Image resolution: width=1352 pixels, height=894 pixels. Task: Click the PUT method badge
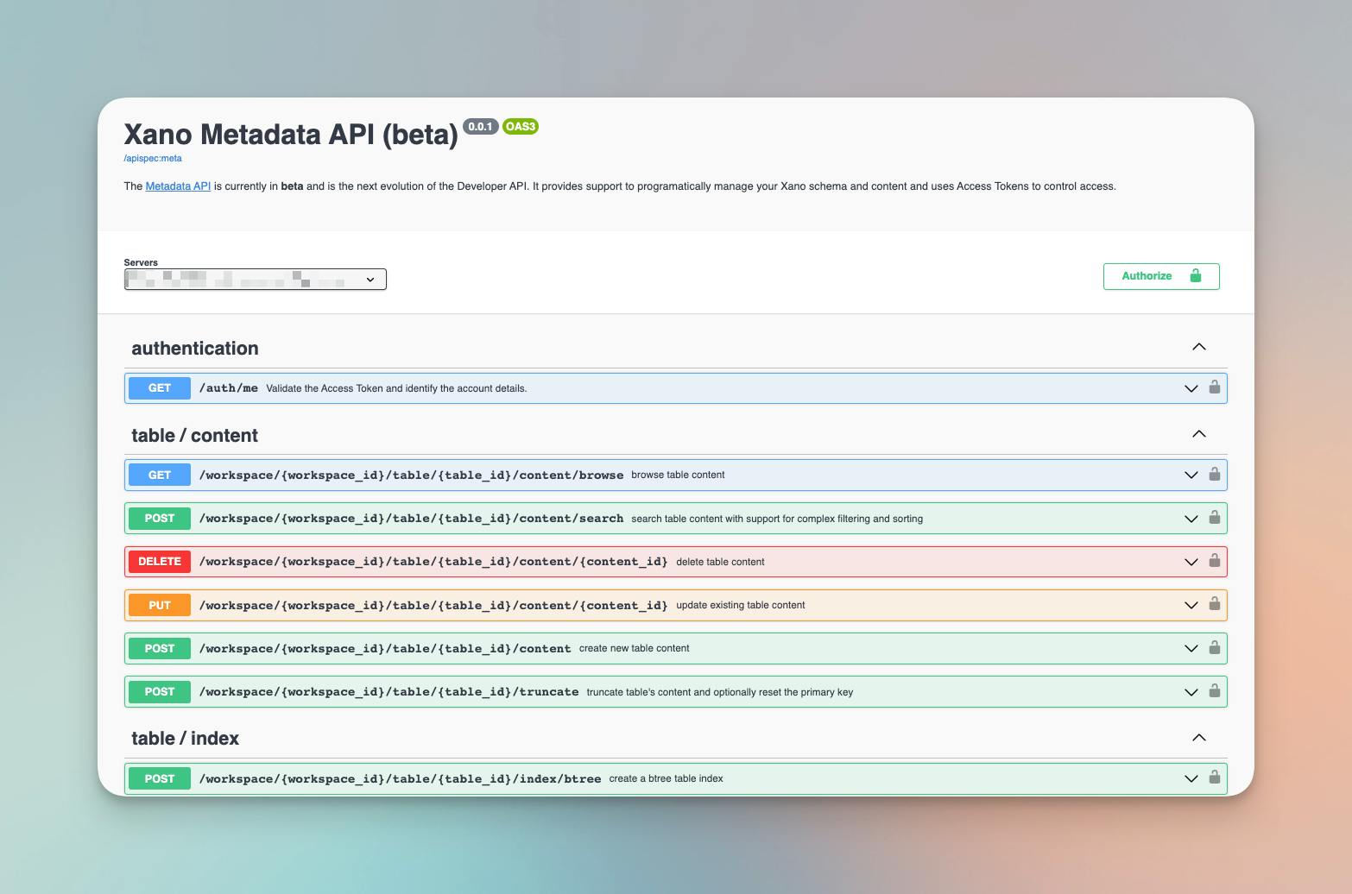pos(160,605)
